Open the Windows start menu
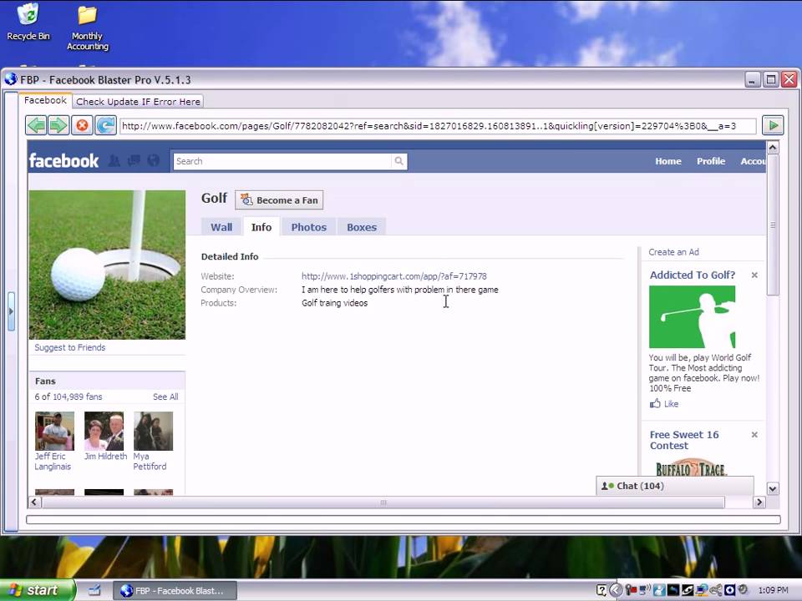802x601 pixels. coord(38,590)
